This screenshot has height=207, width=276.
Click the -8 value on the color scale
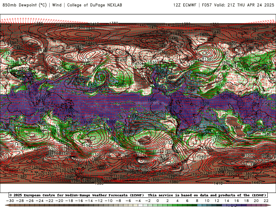click(x=118, y=201)
